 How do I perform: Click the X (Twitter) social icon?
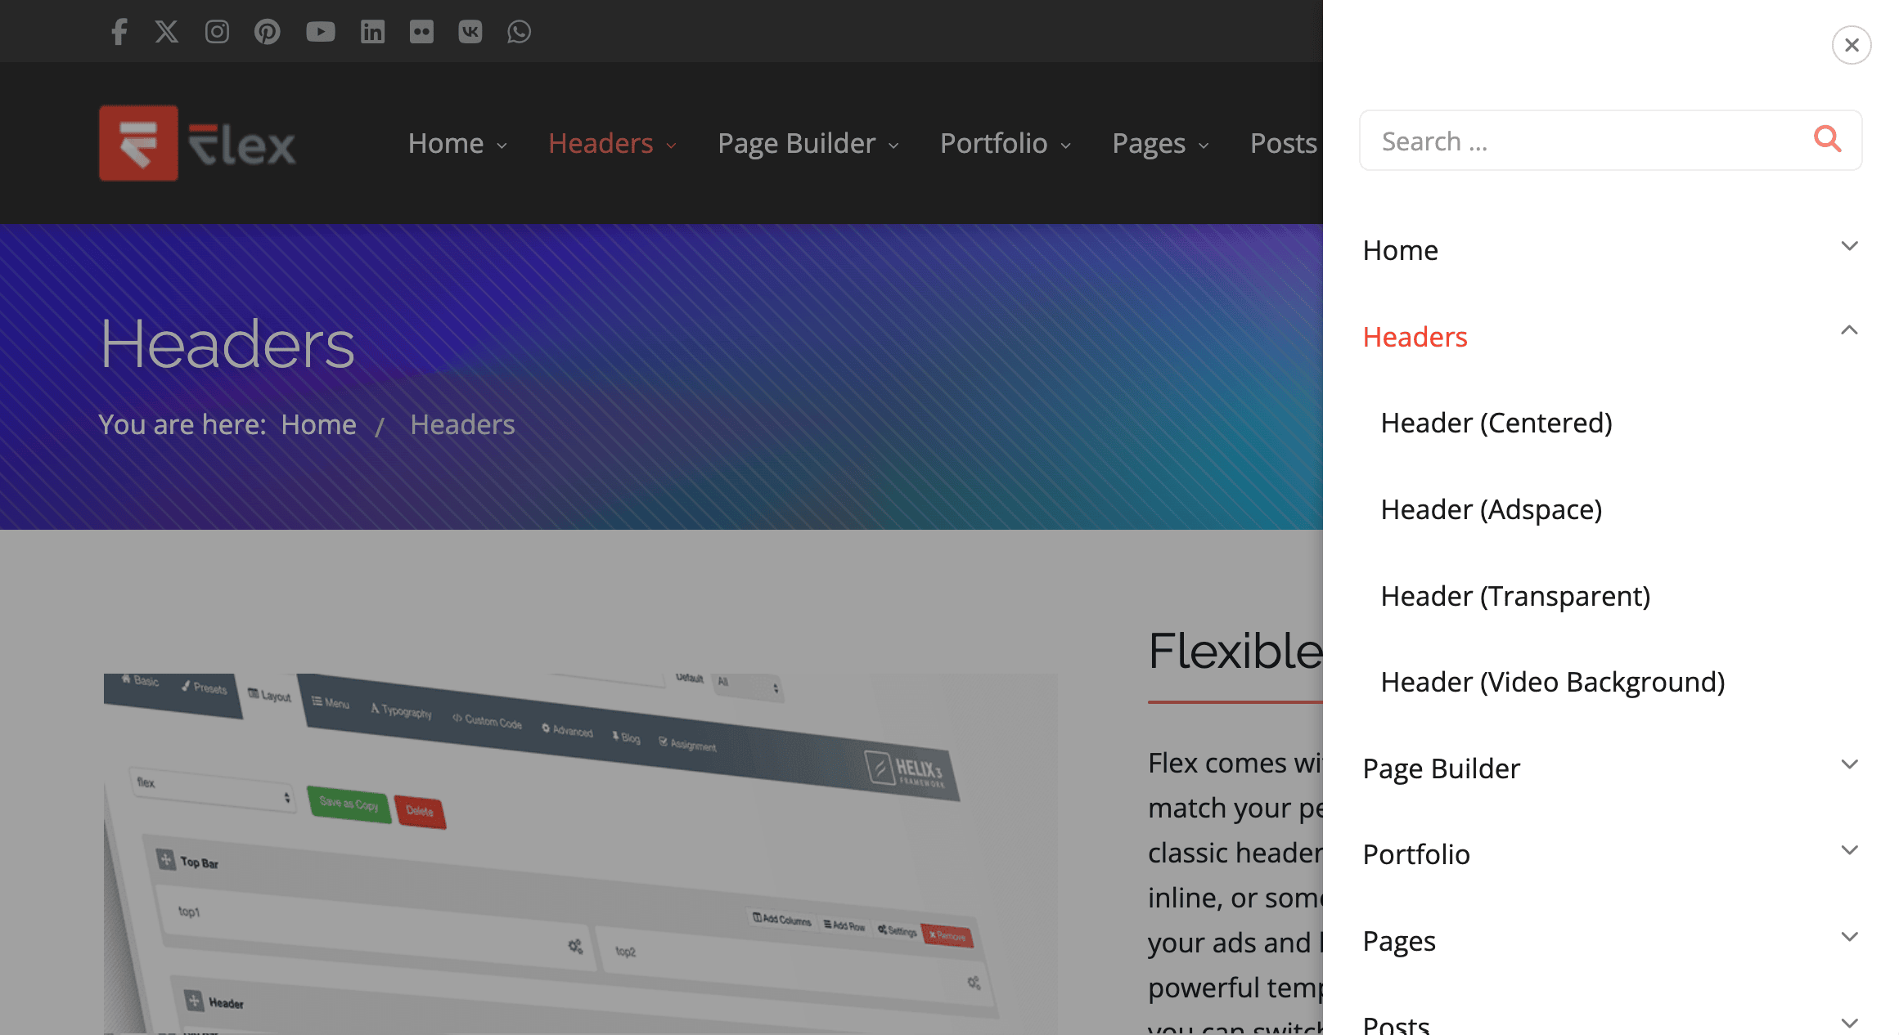pos(166,31)
